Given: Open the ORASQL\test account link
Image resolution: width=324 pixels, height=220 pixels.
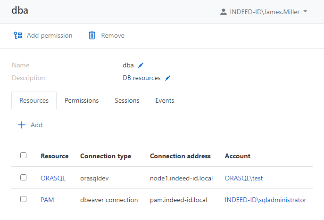Looking at the screenshot, I should [243, 178].
